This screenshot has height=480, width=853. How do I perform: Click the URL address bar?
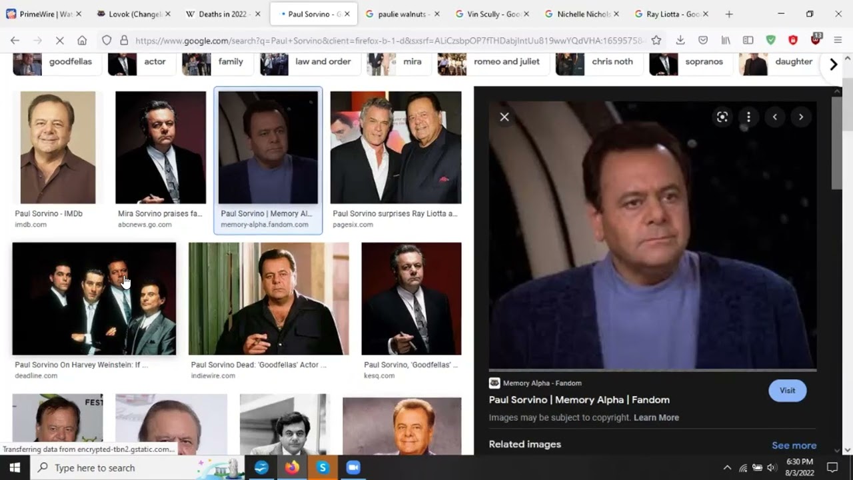[x=389, y=41]
